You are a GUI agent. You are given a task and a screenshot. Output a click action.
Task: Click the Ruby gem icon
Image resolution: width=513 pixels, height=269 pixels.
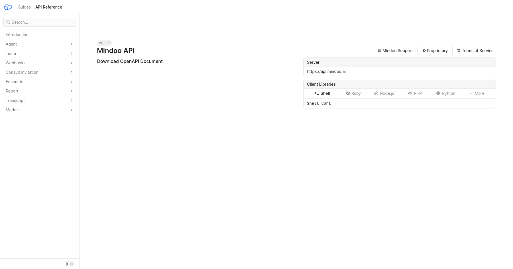tap(348, 93)
